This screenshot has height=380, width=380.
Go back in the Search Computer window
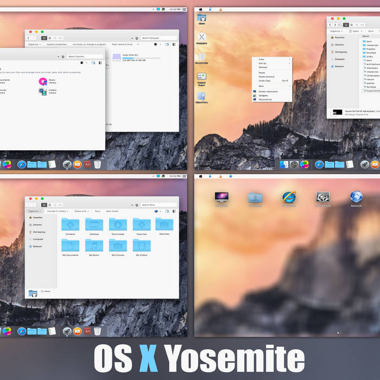[x=28, y=38]
